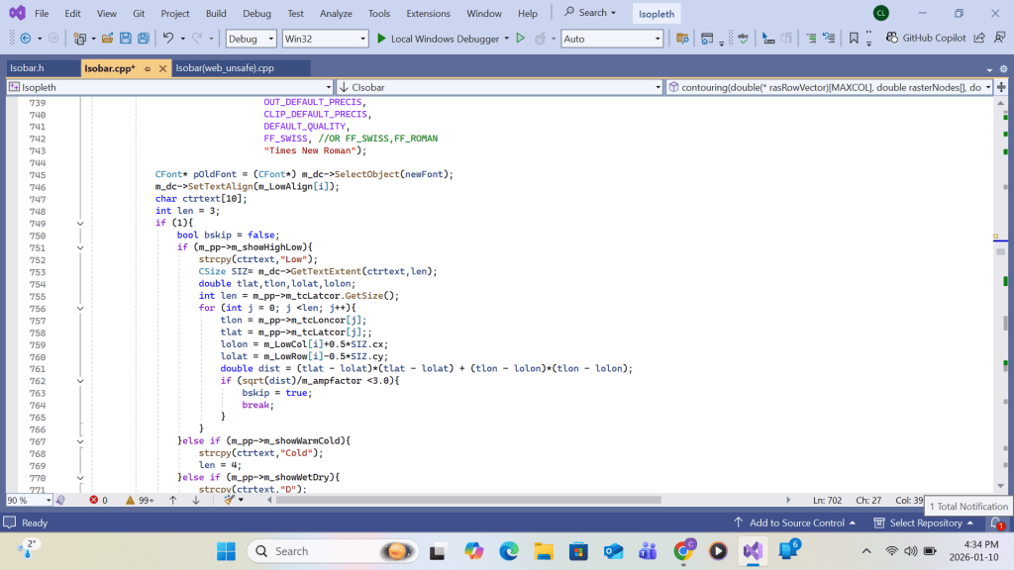Click the Save All toolbar icon
This screenshot has width=1014, height=570.
point(144,39)
